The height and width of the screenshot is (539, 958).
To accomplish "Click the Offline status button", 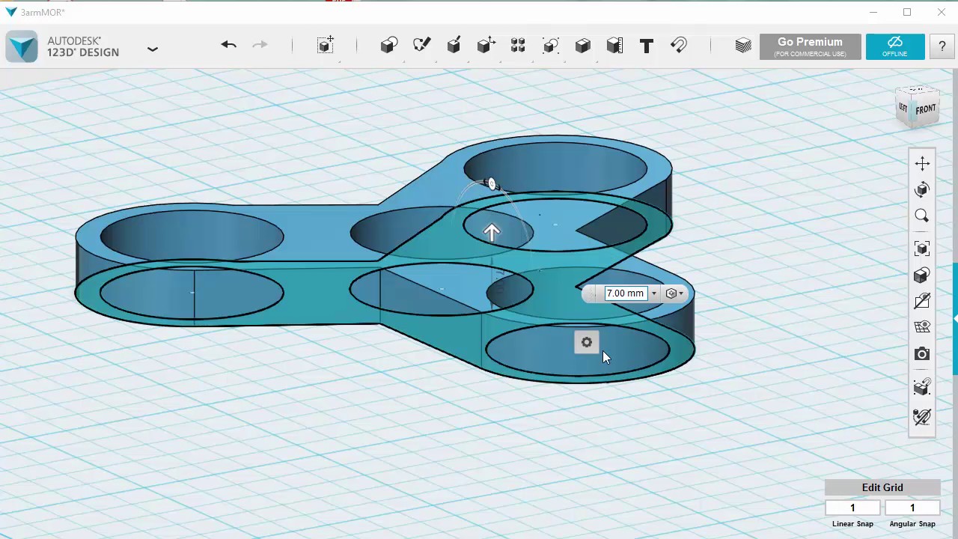I will [x=895, y=46].
